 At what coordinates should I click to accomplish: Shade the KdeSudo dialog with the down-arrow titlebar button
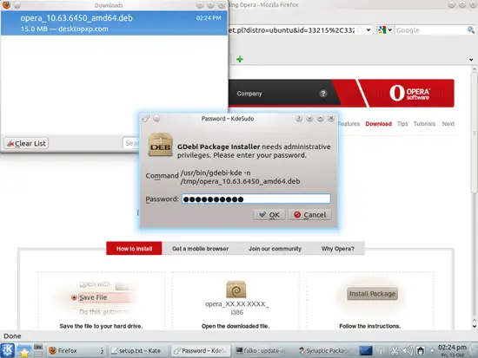309,118
